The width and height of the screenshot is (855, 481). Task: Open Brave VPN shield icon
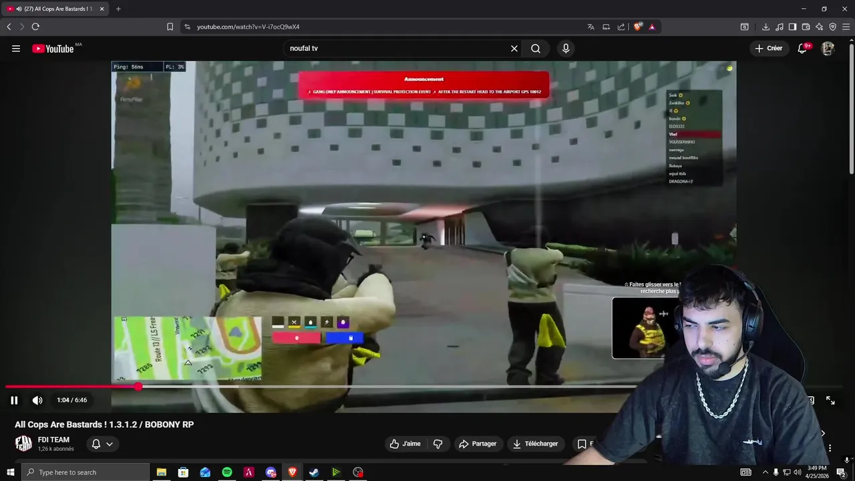(832, 27)
